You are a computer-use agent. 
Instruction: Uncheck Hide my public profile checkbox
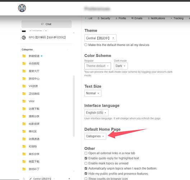point(86,174)
